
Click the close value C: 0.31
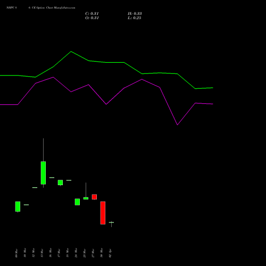pyautogui.click(x=92, y=14)
